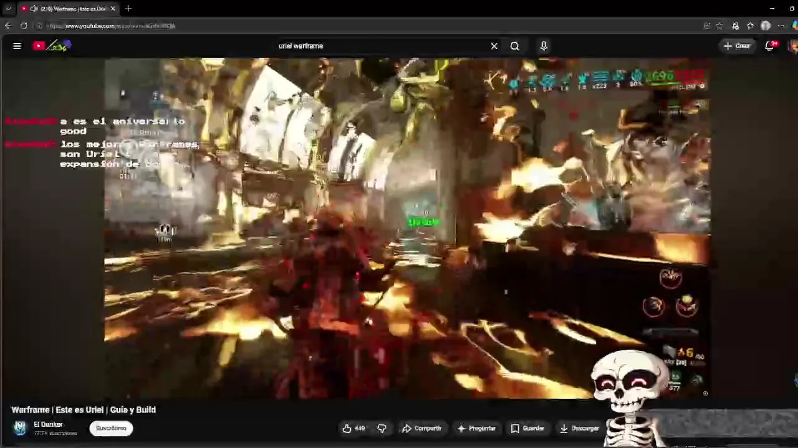Close the Warframe YouTube tab

(x=113, y=8)
